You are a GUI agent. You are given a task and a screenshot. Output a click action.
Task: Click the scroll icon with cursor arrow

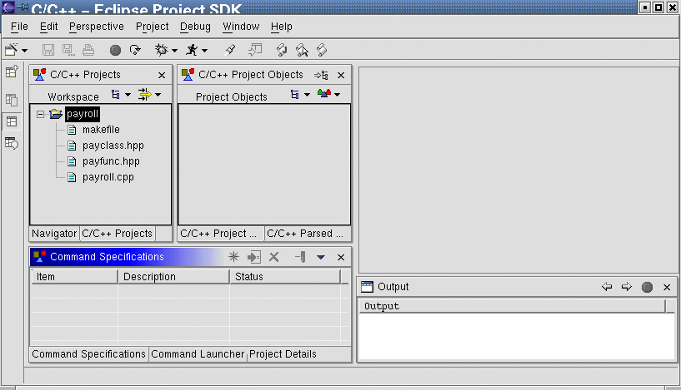pos(302,50)
